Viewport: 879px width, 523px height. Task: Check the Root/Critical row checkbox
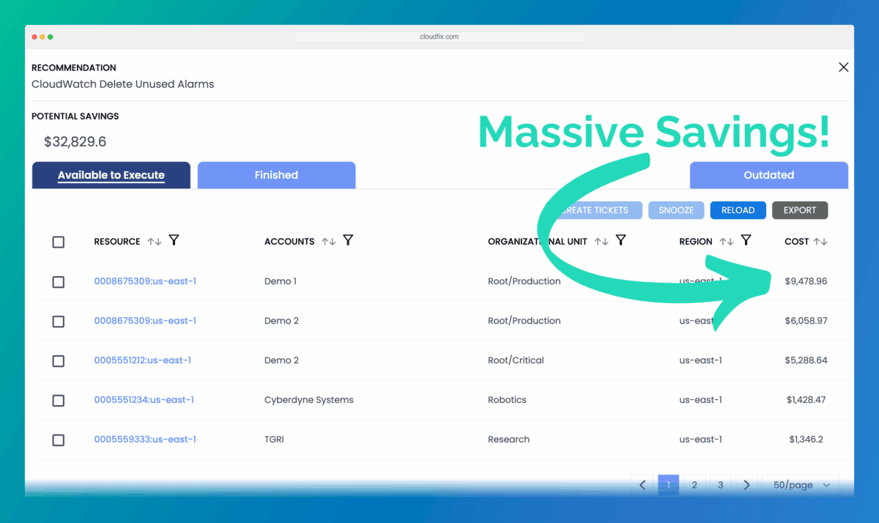(x=59, y=361)
